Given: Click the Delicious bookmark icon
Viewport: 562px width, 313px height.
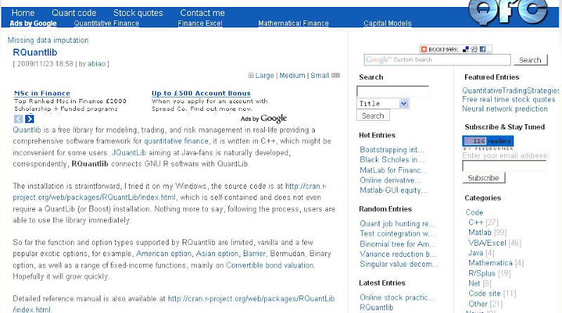Looking at the screenshot, I should click(x=466, y=49).
